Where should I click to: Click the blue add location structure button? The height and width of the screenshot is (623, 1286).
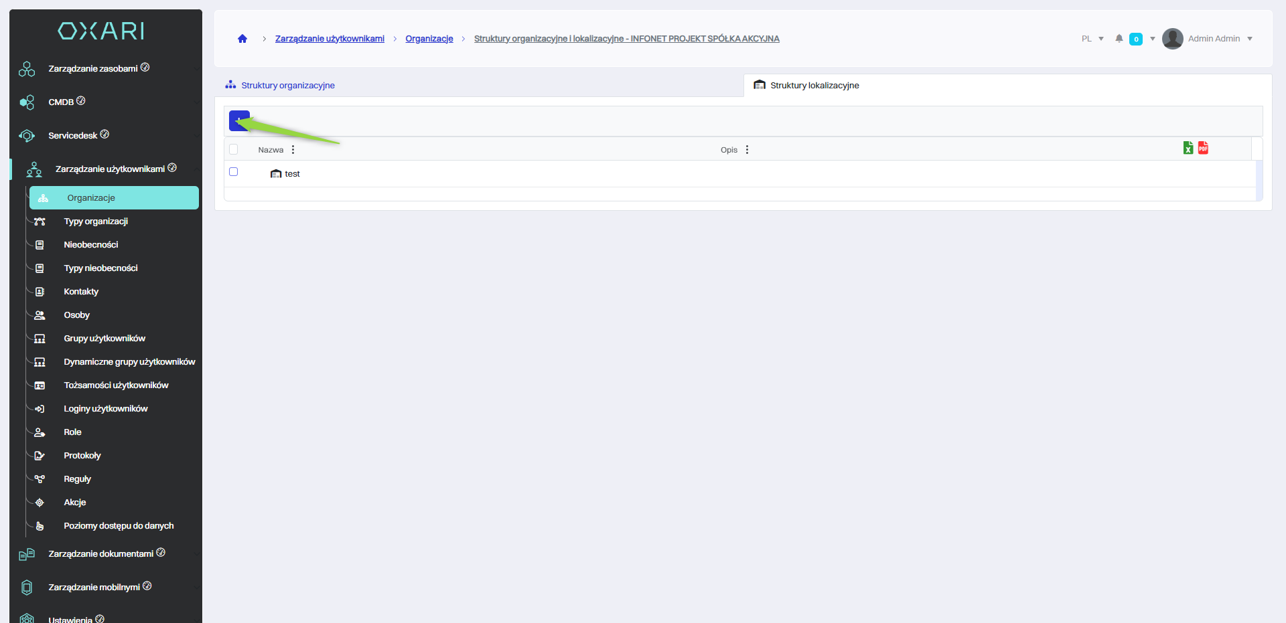(x=239, y=121)
